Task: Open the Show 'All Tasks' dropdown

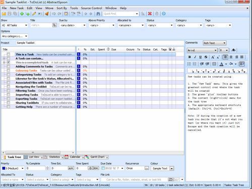Action: click(26, 25)
